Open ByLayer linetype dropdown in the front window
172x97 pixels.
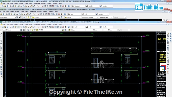tap(102, 30)
